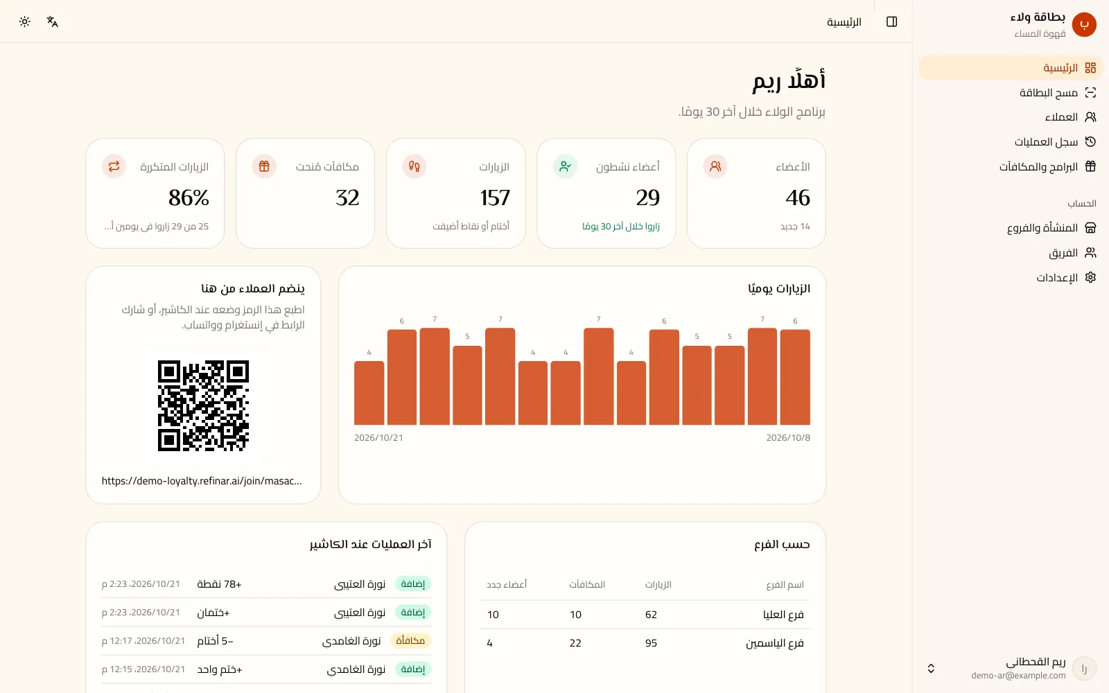
Task: Open العملاء in the sidebar
Action: tap(1011, 117)
